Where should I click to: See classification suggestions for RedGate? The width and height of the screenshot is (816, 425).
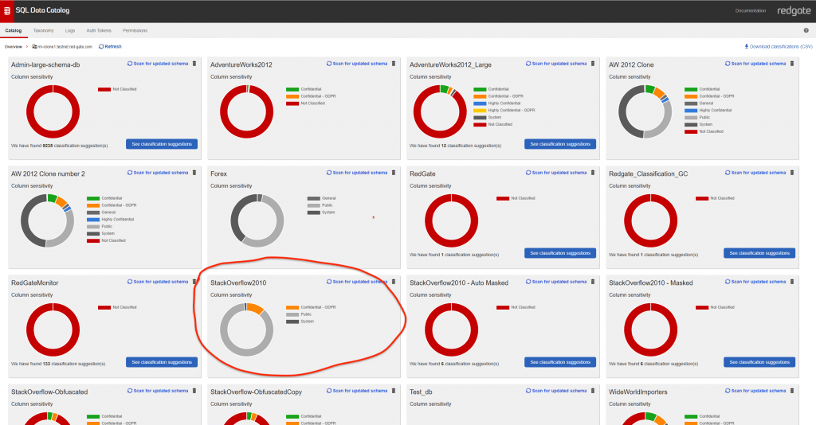[x=560, y=253]
